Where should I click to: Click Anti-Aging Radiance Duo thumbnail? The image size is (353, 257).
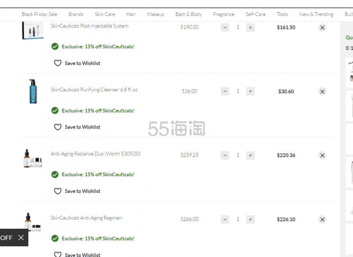coord(33,158)
